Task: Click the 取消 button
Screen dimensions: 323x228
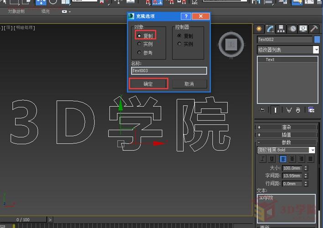Action: pyautogui.click(x=189, y=84)
